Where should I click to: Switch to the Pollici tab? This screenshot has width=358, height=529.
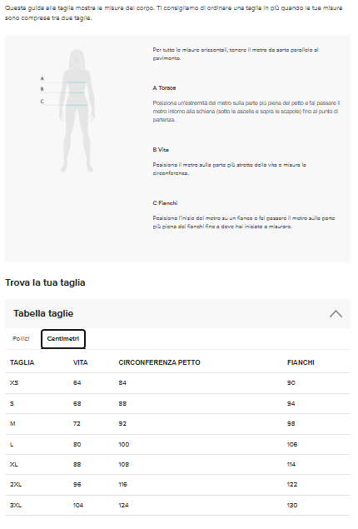point(21,338)
